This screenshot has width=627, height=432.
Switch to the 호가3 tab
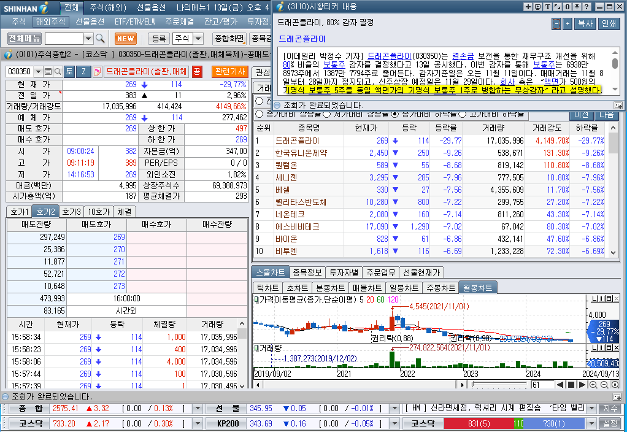[x=72, y=212]
